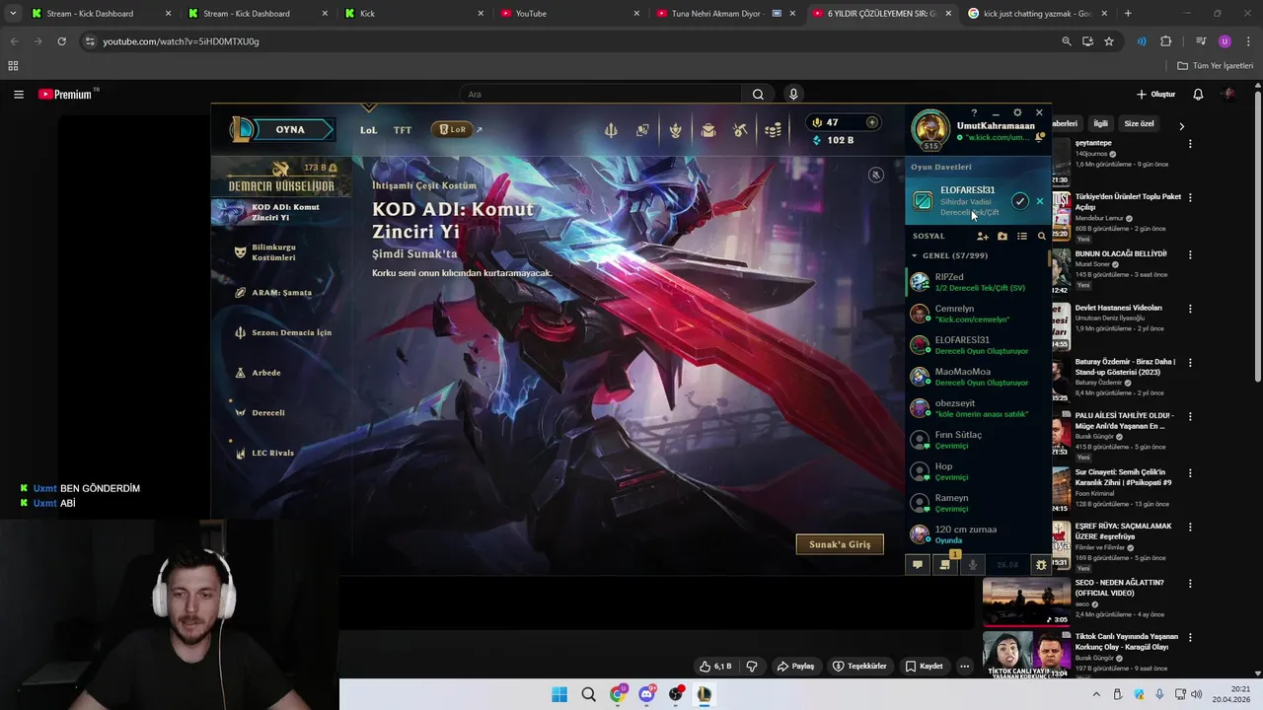Click the notification bell beside UmutKahramaaan

1039,137
